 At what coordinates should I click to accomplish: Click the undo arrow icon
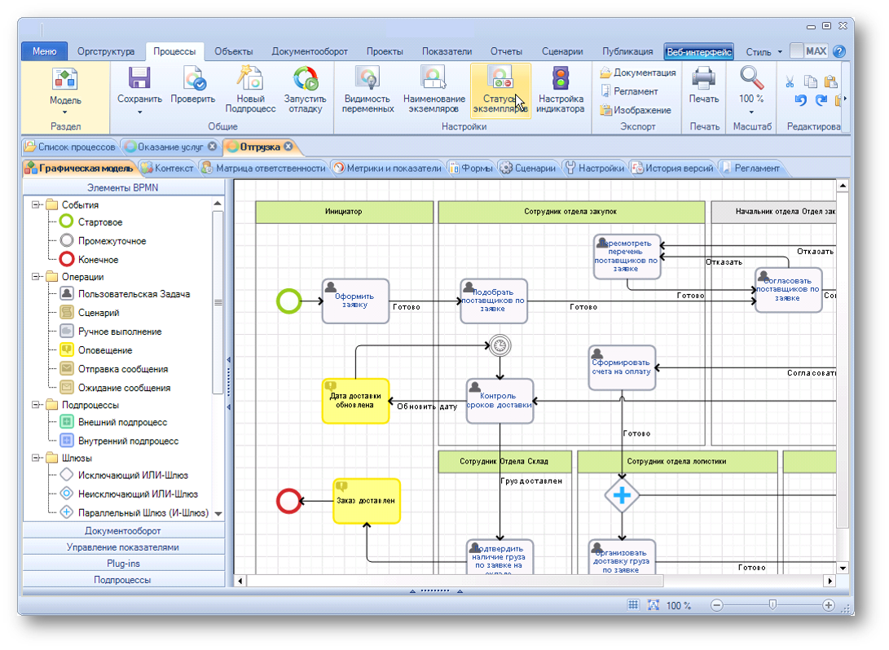click(800, 100)
